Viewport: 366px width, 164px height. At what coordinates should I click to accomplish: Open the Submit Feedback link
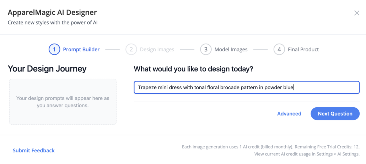click(x=34, y=151)
